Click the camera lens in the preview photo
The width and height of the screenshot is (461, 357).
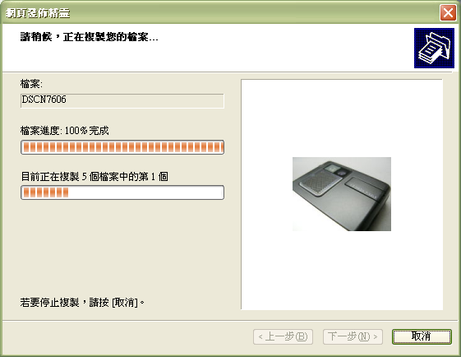tap(341, 173)
